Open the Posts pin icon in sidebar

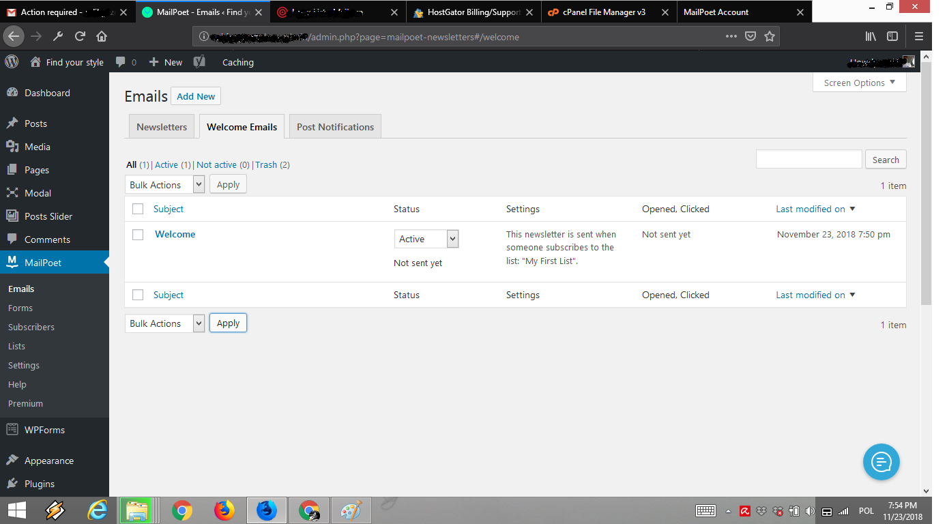tap(12, 123)
